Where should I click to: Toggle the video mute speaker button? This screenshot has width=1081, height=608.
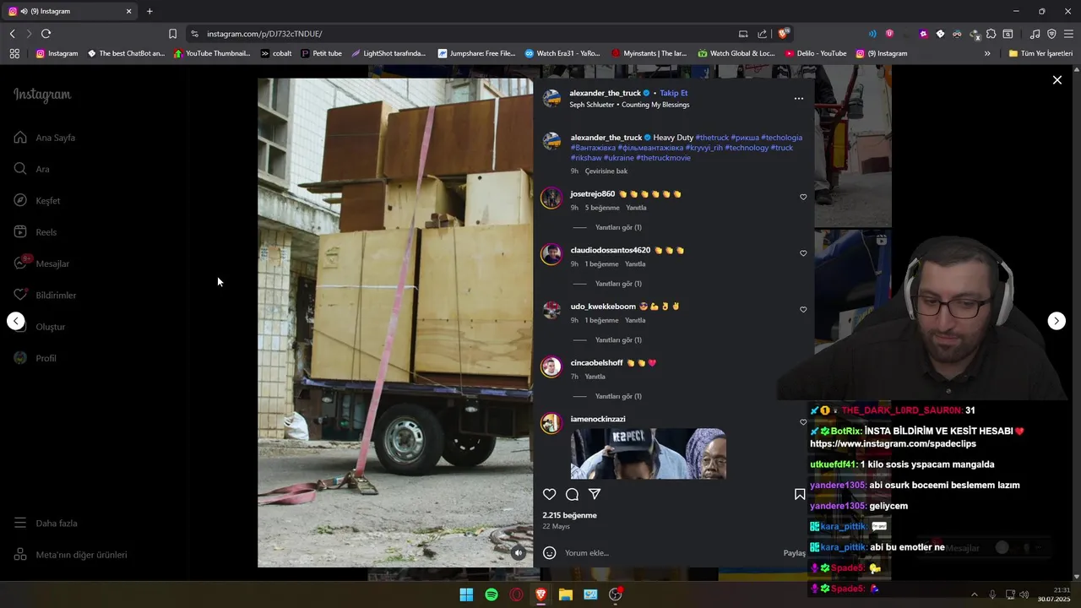click(519, 553)
